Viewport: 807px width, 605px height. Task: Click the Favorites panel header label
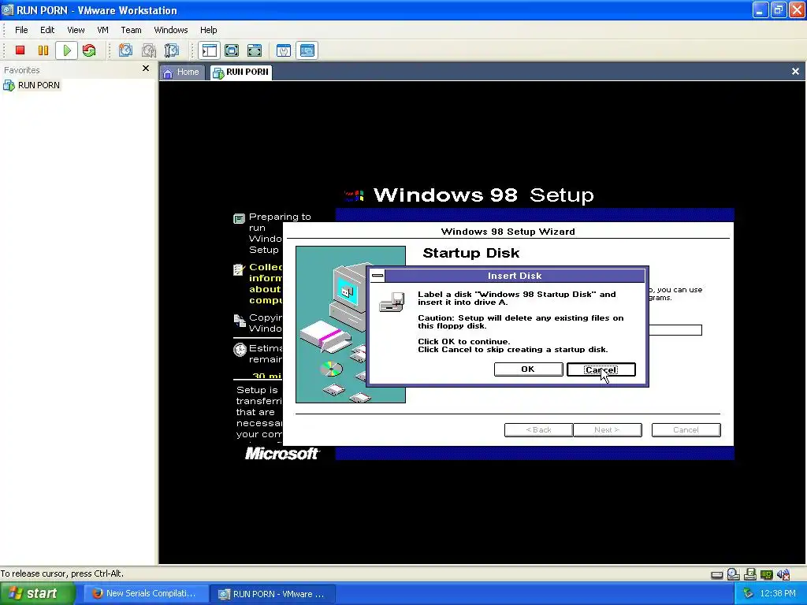21,70
